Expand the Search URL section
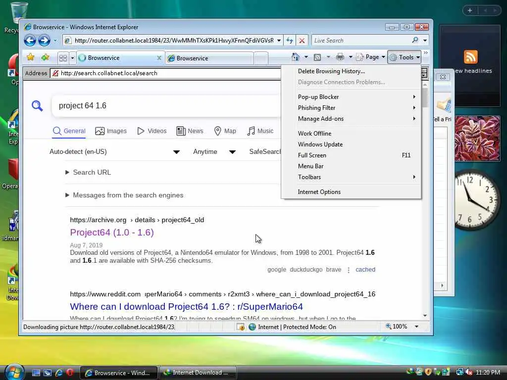 click(x=88, y=172)
